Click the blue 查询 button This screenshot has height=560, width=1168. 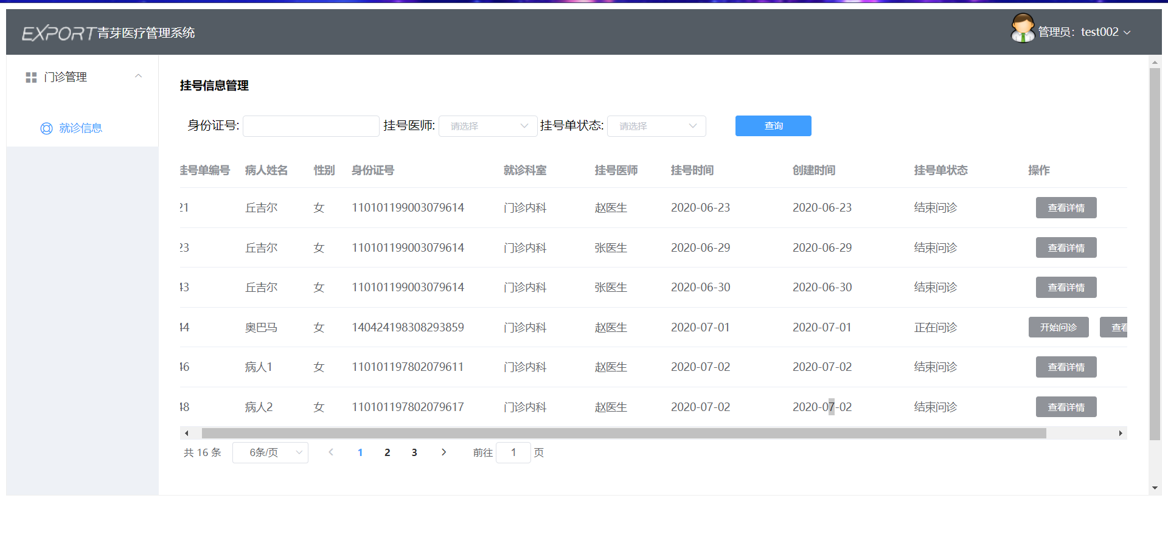tap(773, 126)
